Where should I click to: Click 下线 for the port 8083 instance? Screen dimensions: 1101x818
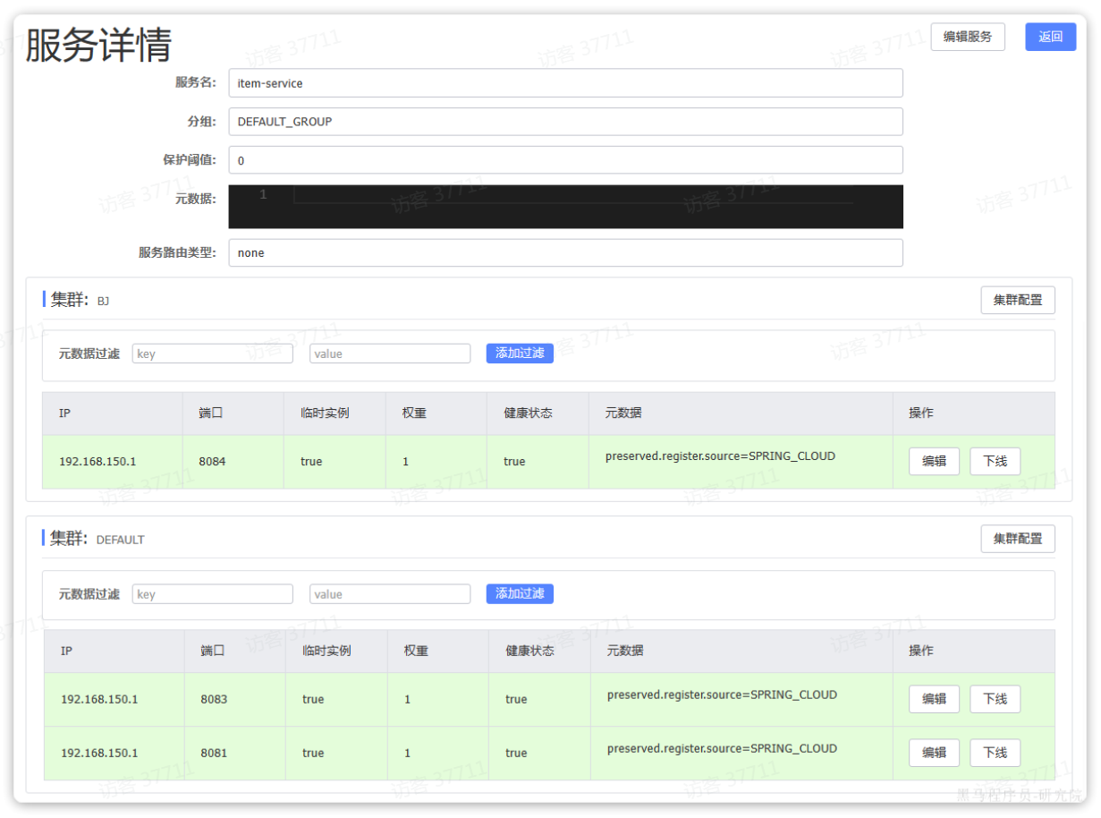click(x=995, y=699)
